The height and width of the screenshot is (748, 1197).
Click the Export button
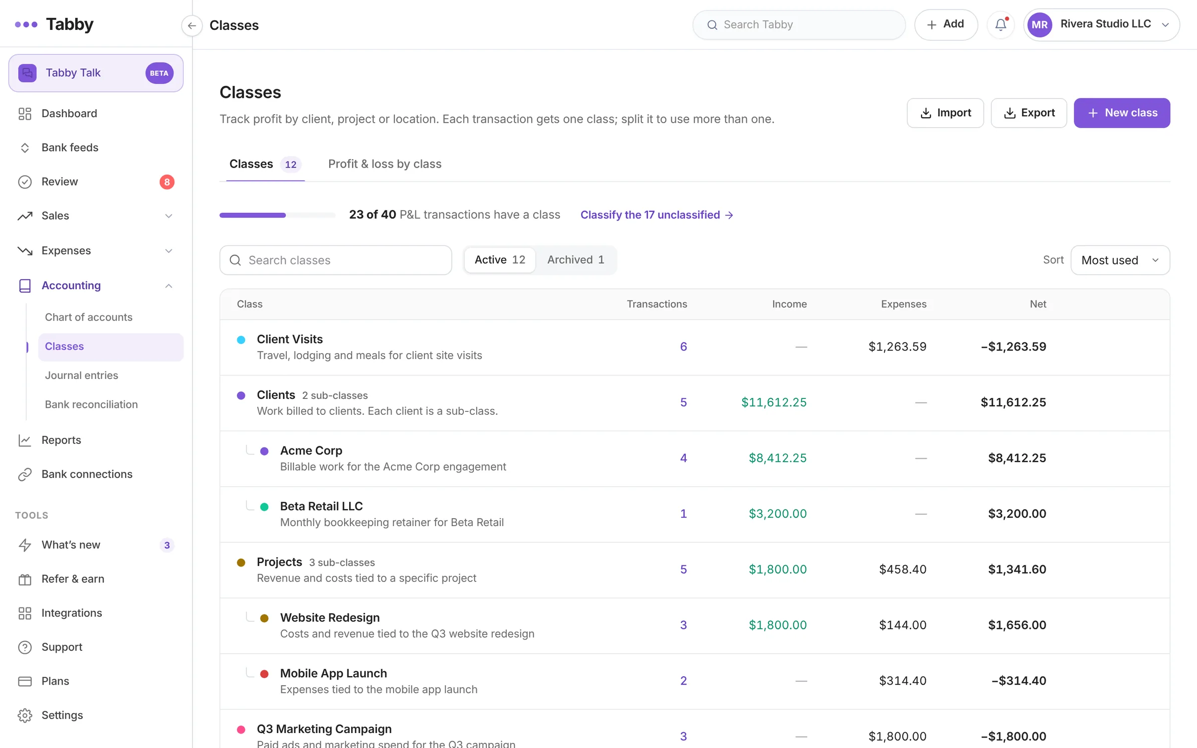coord(1028,113)
